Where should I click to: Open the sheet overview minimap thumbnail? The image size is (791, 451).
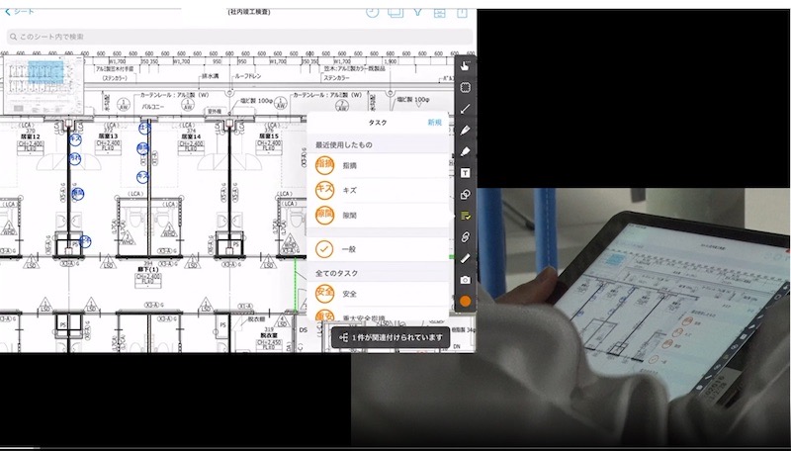(44, 85)
